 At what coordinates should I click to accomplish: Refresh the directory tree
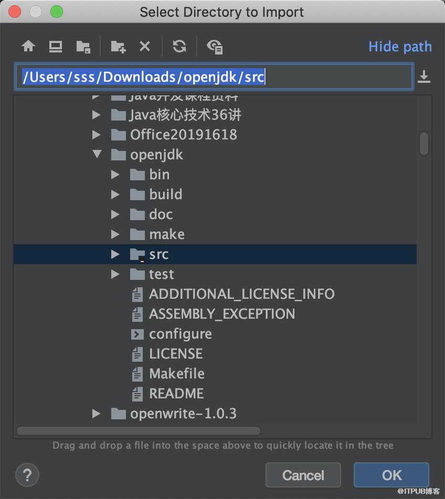pyautogui.click(x=179, y=47)
